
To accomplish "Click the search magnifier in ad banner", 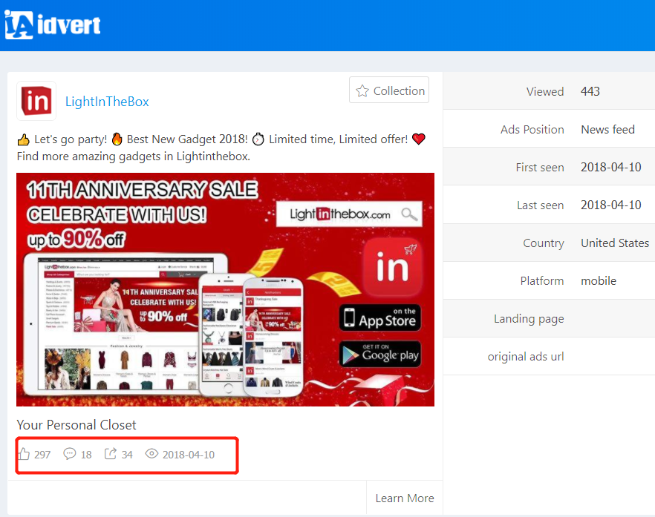I will click(x=408, y=214).
